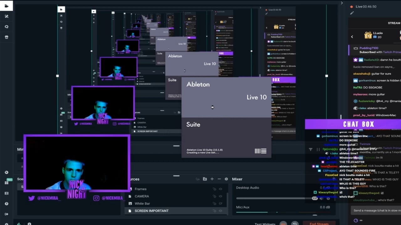Screen dimensions: 401x225
Task: Open the Store icon in the sidebar
Action: pyautogui.click(x=6, y=37)
